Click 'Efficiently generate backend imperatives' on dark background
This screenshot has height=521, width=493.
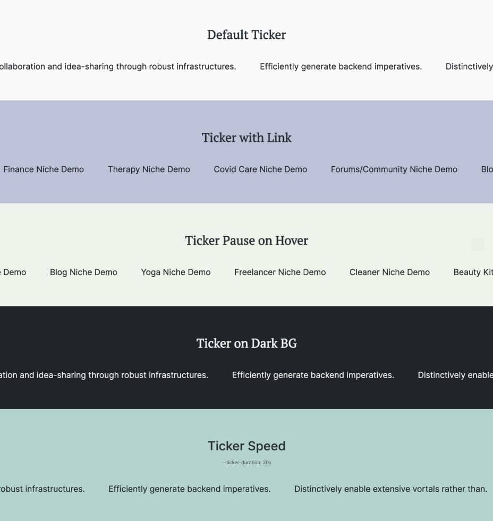313,375
